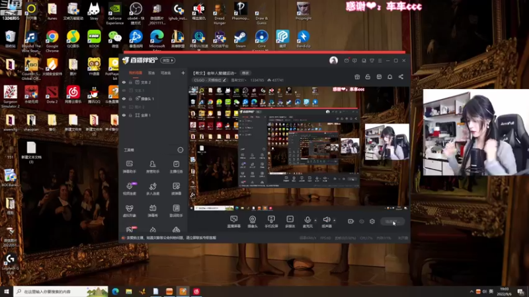Switch to the 我的场景 scene tab

[x=136, y=73]
